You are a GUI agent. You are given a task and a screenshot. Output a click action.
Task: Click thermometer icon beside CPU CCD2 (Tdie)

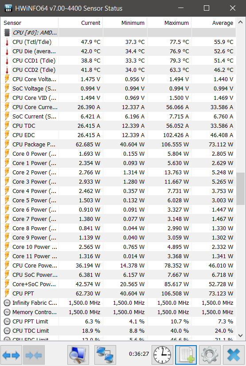pos(7,70)
